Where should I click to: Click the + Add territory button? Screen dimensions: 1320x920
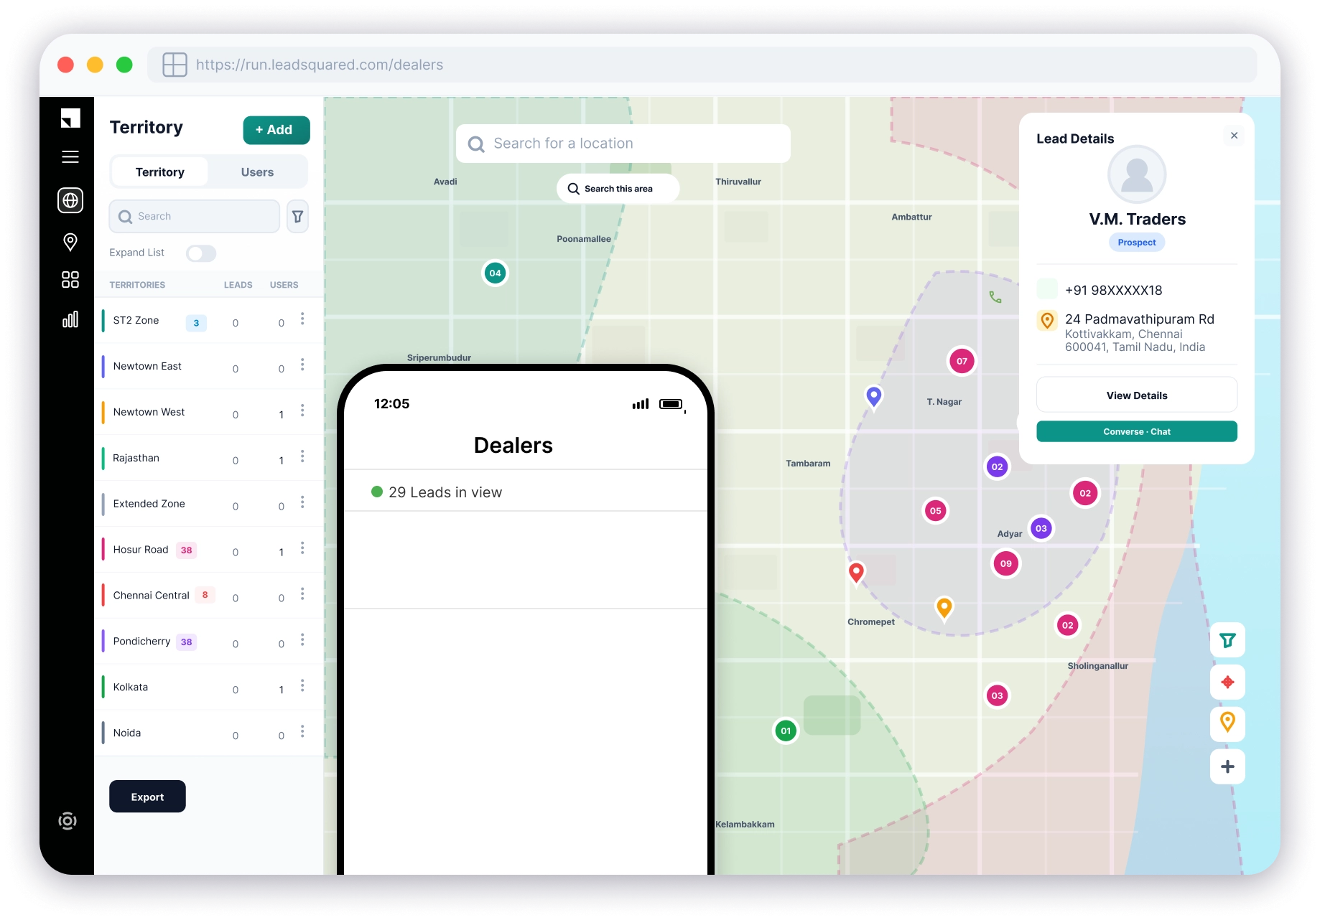276,130
